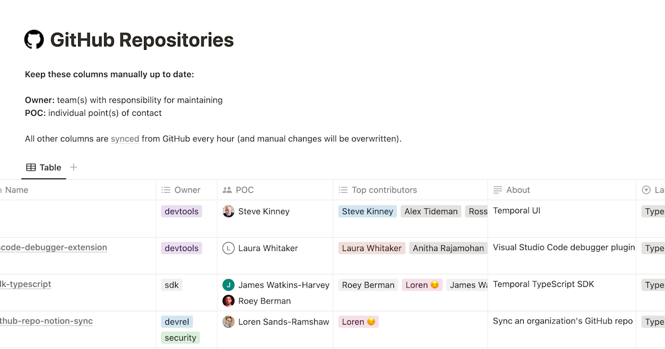The width and height of the screenshot is (665, 349).
Task: Click Steve Kinney's avatar in POC column
Action: click(228, 211)
